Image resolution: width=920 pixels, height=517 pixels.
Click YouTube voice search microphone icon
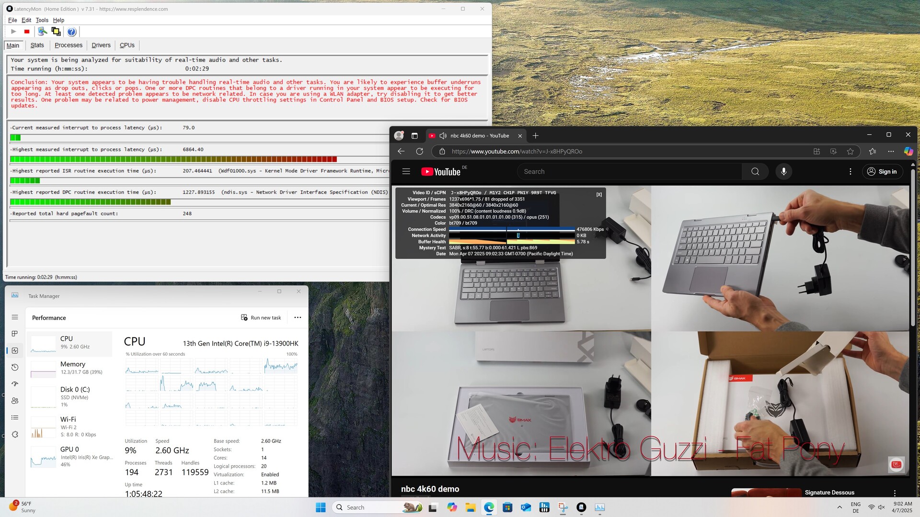point(783,171)
